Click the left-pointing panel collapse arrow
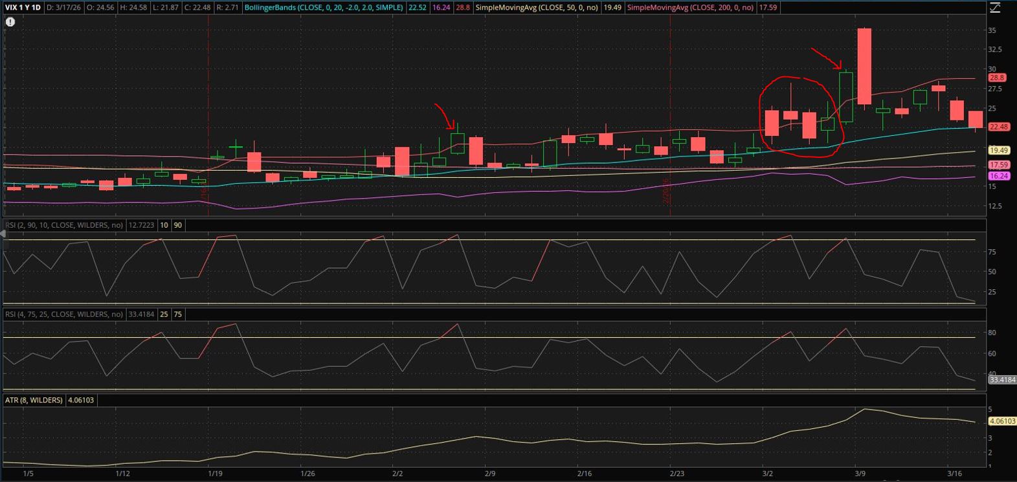The height and width of the screenshot is (482, 1017). (3, 234)
